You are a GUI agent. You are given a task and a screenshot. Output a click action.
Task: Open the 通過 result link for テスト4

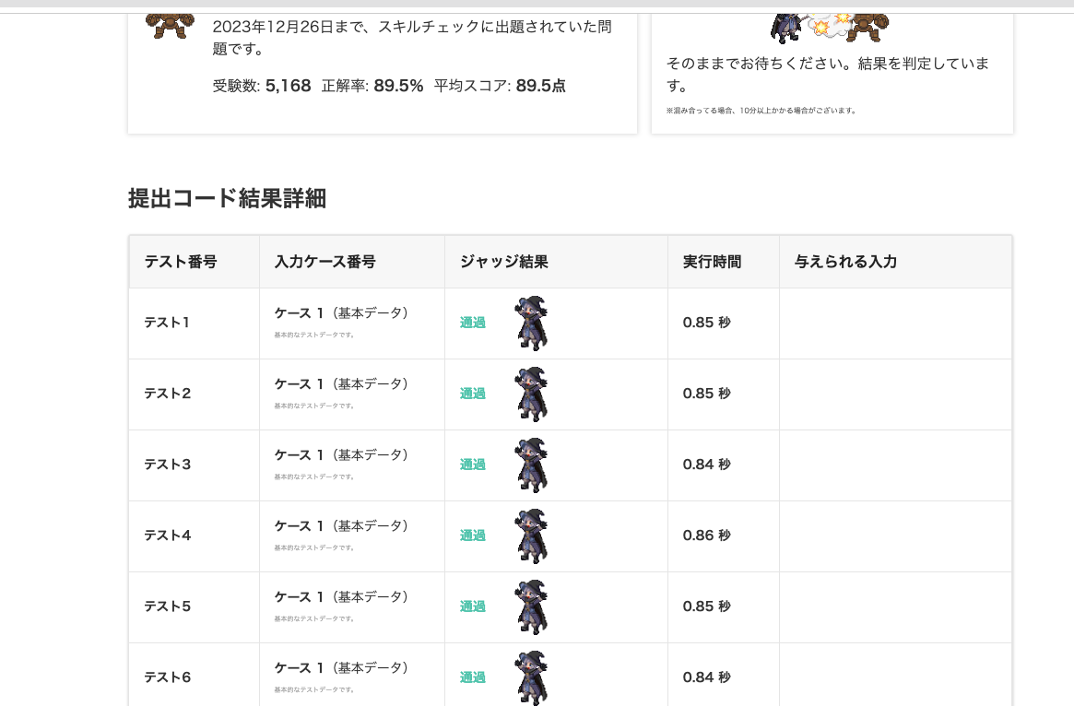pos(472,535)
